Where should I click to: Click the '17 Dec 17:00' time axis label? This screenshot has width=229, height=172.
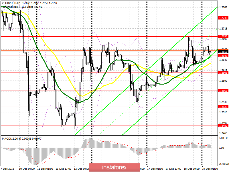coord(173,169)
